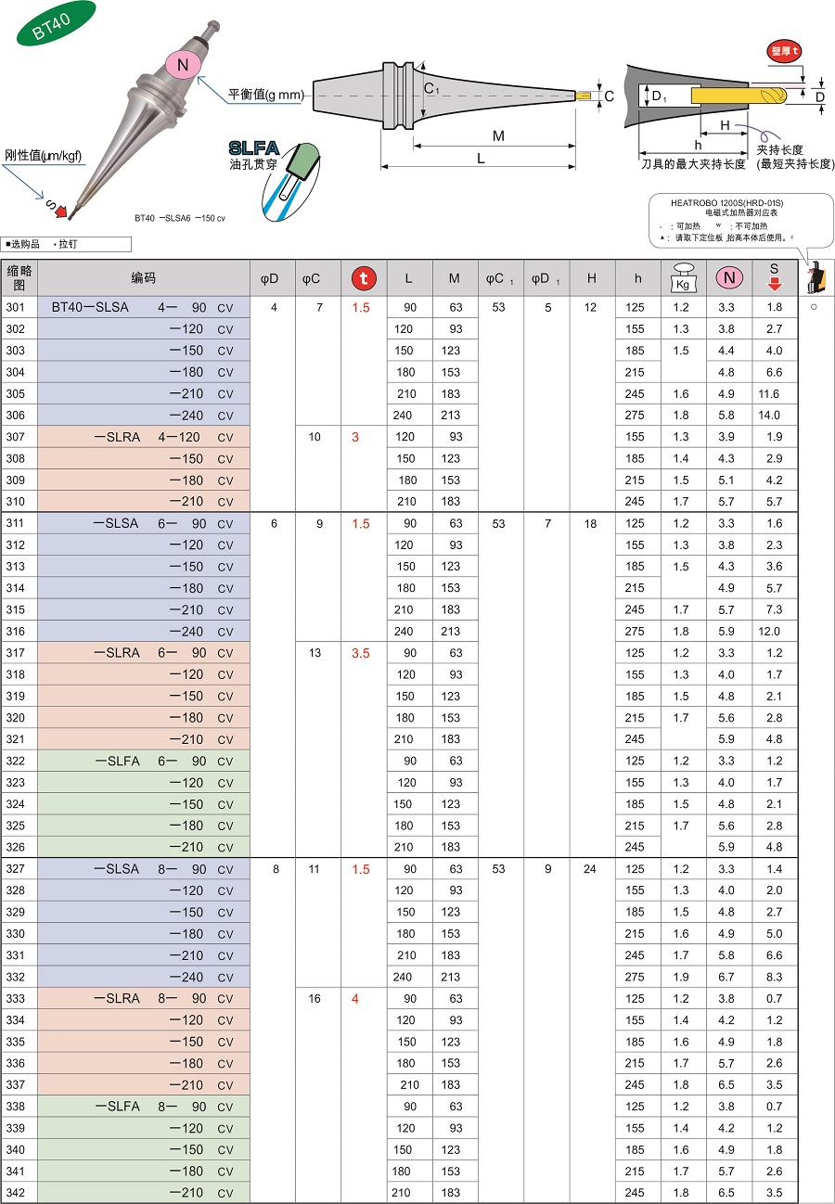Click the S rigidity column header with red arrow

[775, 277]
